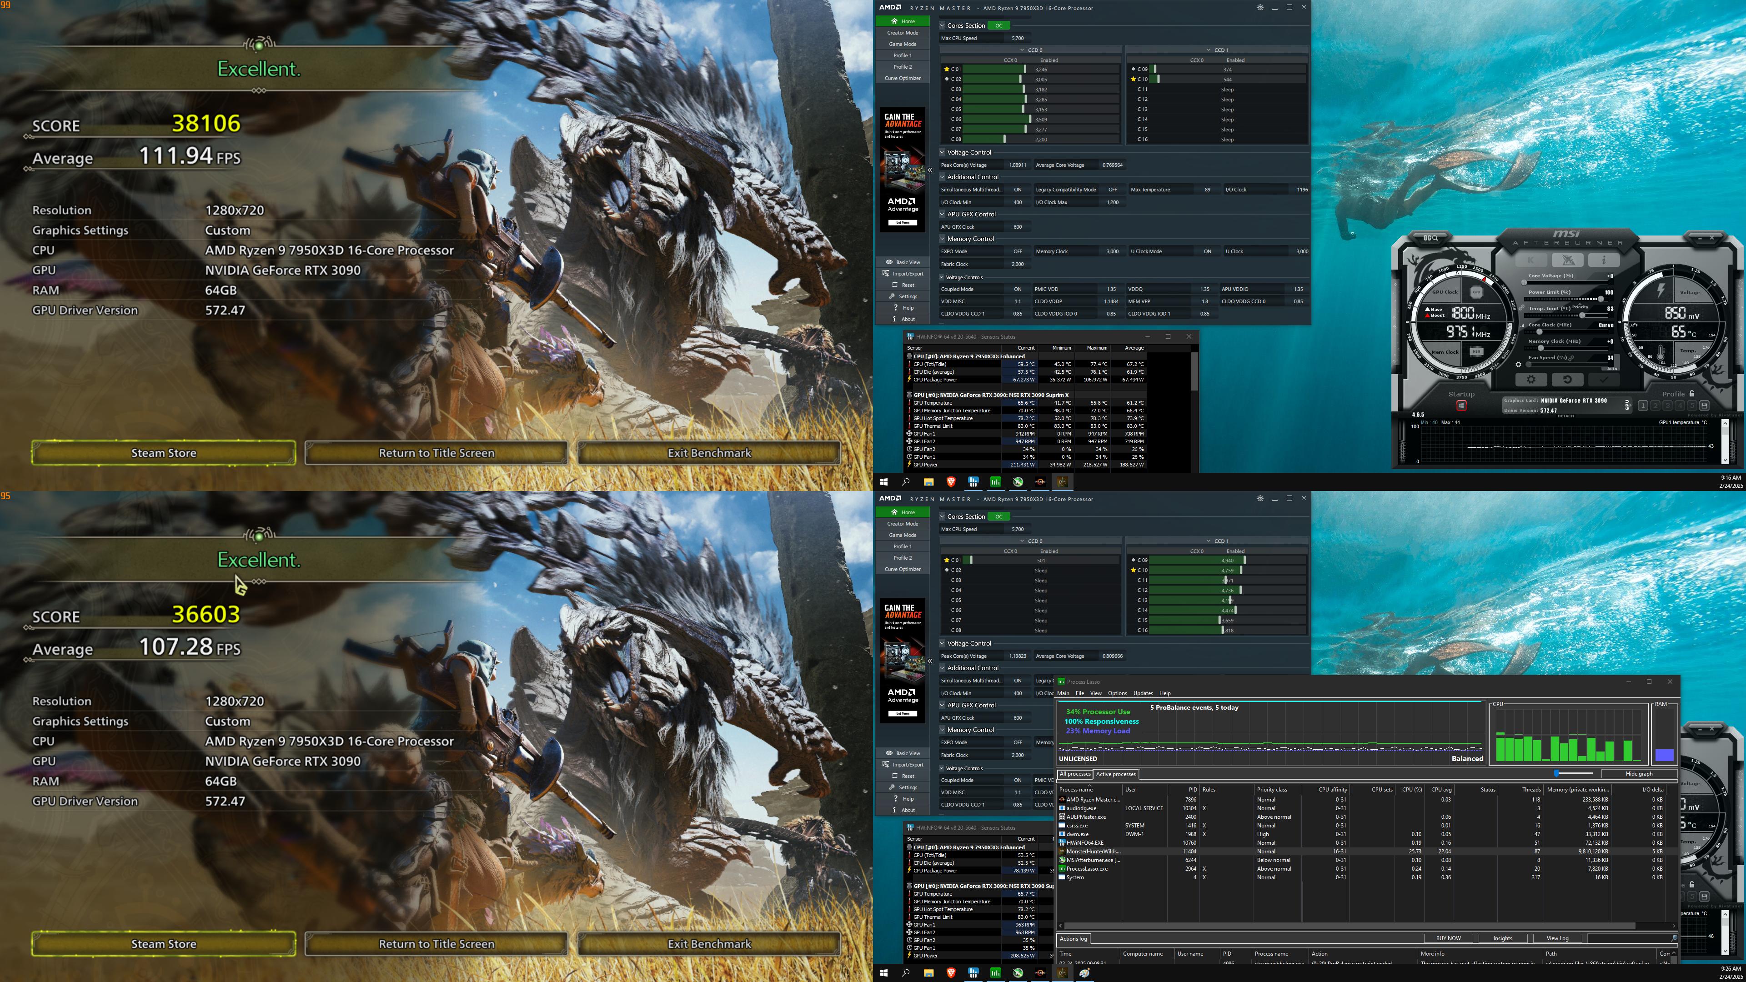This screenshot has width=1746, height=982.
Task: Apply Afterburner settings with the checkmark button
Action: pyautogui.click(x=1604, y=380)
